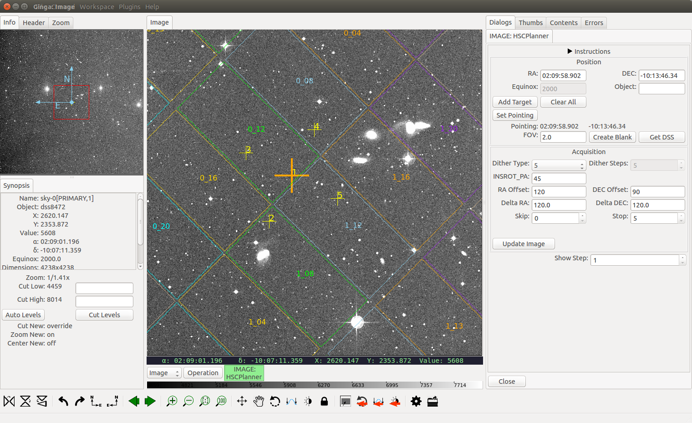Switch to the Thumbs tab
Image resolution: width=692 pixels, height=423 pixels.
coord(530,23)
